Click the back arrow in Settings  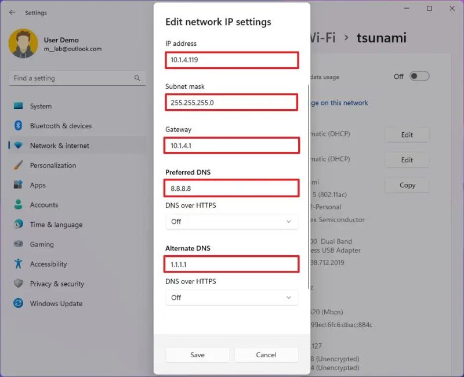pos(12,12)
